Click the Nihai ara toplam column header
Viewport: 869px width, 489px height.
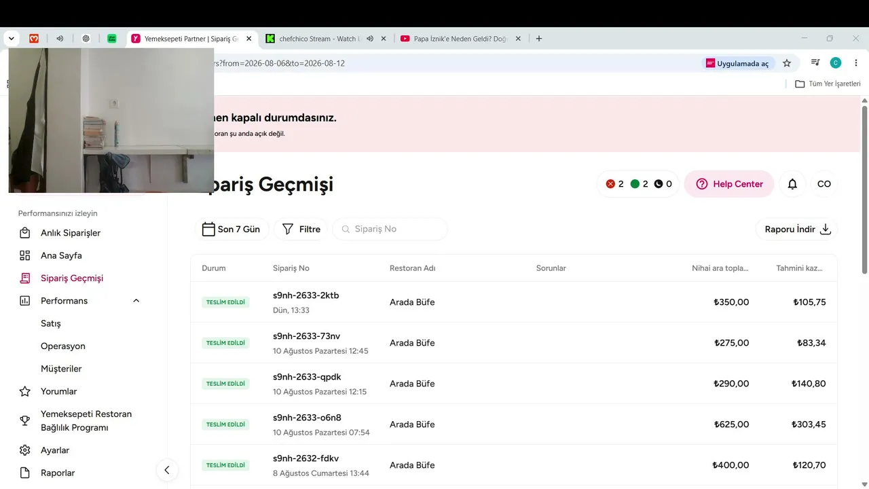pos(720,268)
